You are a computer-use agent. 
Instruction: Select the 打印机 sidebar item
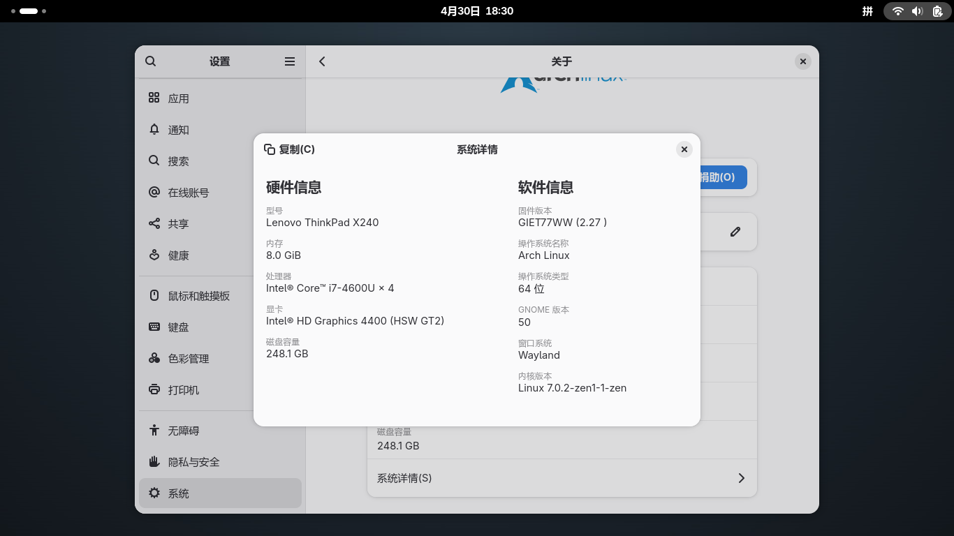[x=183, y=390]
